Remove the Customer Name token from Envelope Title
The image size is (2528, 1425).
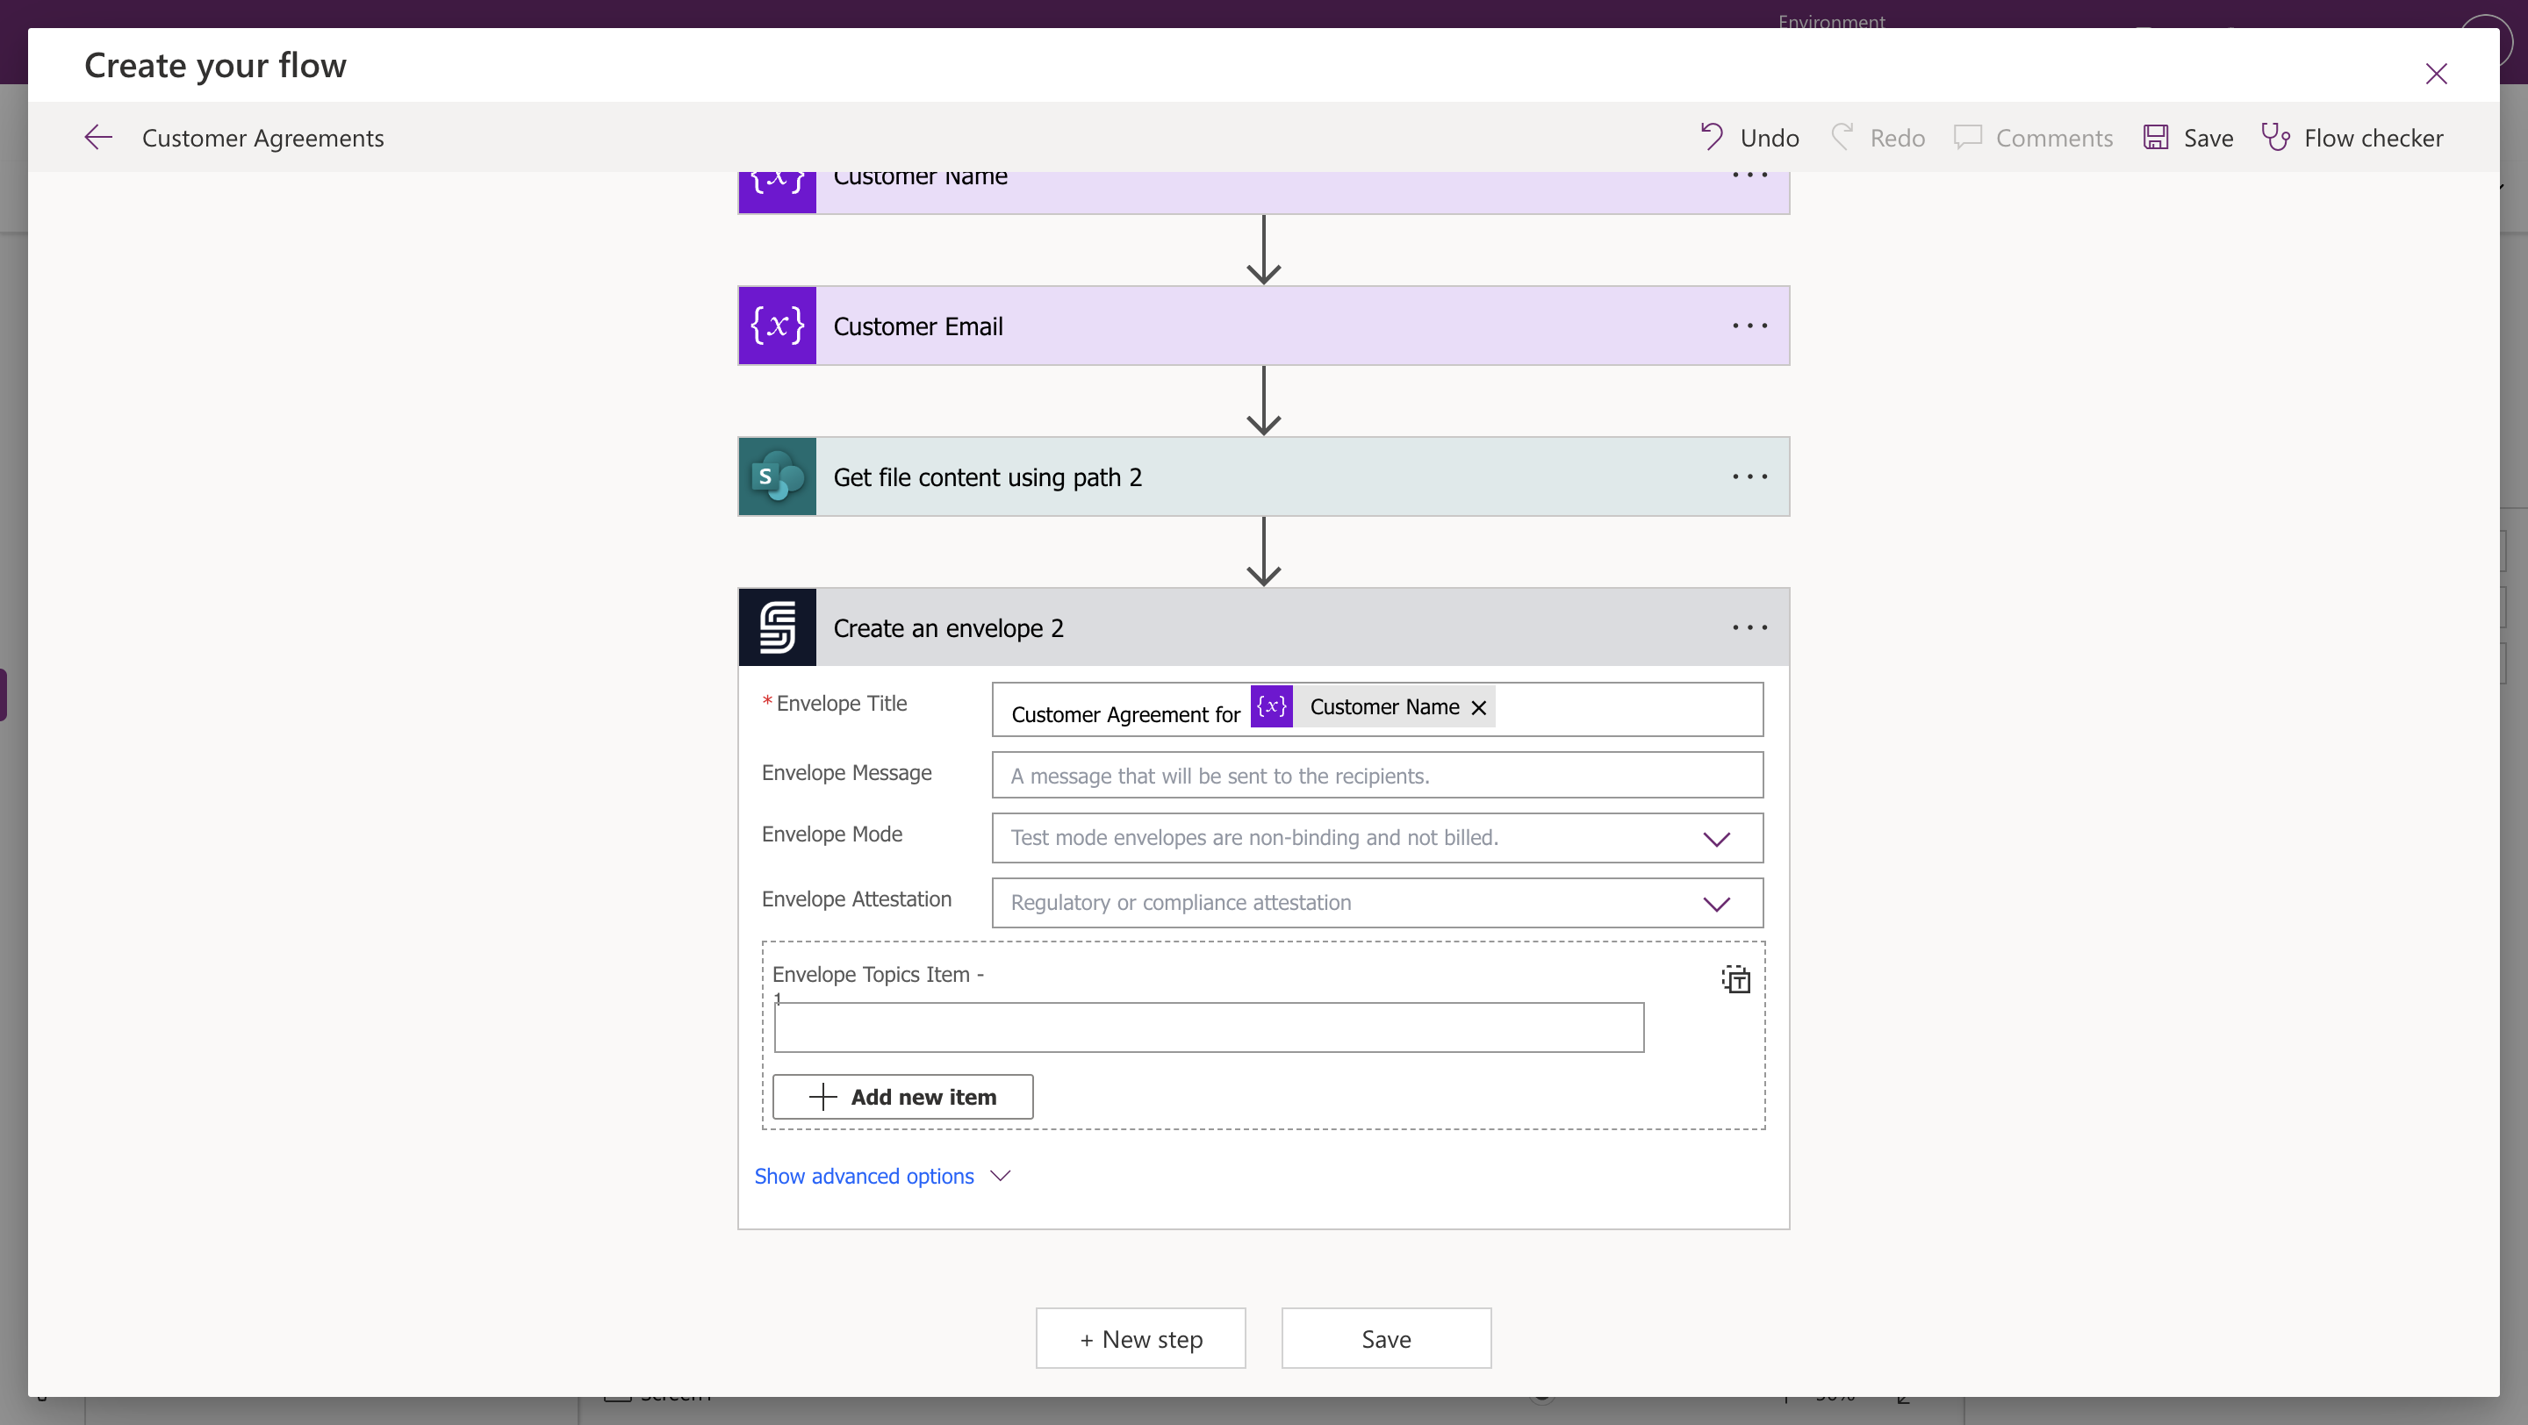(x=1478, y=707)
